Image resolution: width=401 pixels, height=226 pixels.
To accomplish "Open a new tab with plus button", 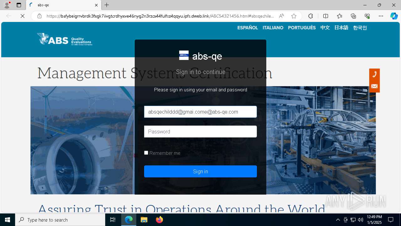I will pyautogui.click(x=107, y=5).
